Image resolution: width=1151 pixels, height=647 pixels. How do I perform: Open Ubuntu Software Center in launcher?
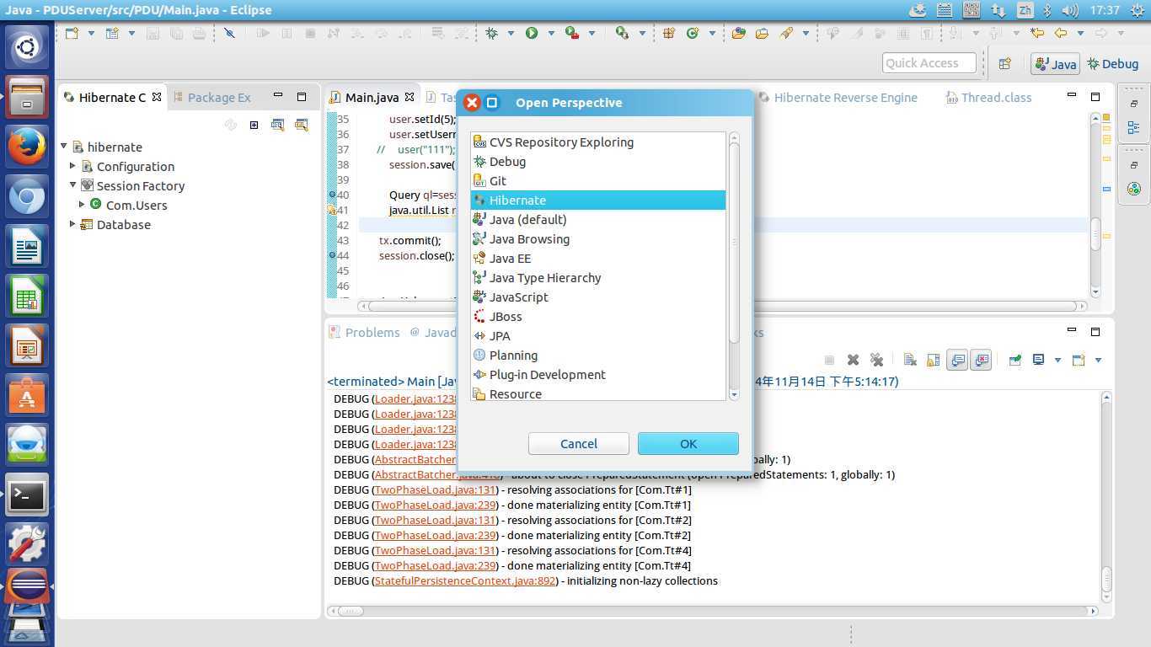coord(27,396)
